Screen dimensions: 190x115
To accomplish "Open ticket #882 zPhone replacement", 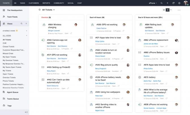I will click(156, 40).
